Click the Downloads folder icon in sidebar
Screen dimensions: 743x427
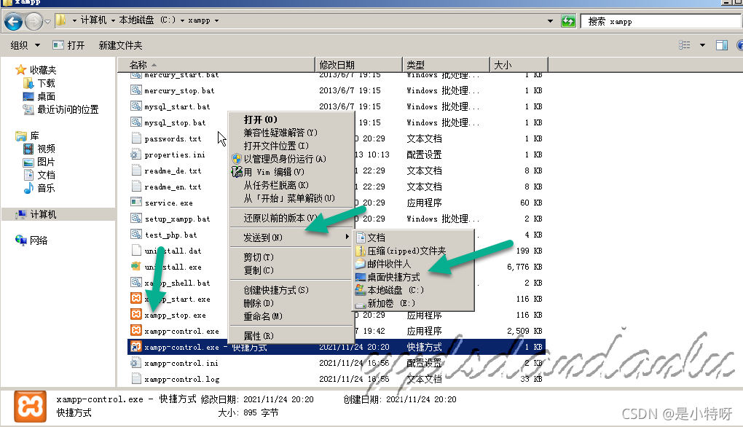pyautogui.click(x=28, y=83)
